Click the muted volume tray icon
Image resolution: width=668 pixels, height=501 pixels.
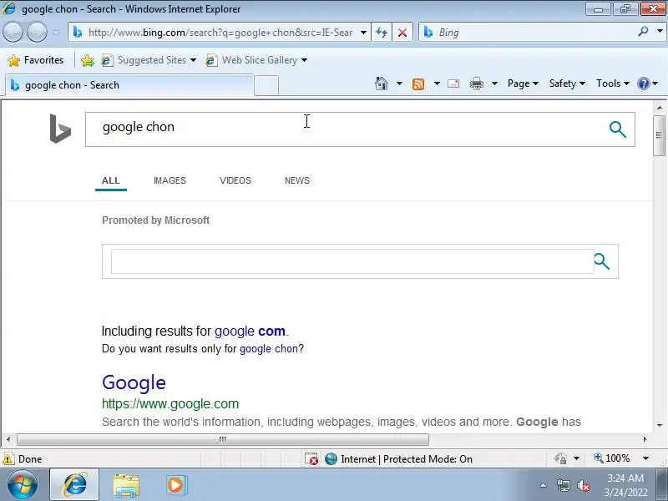tap(583, 485)
